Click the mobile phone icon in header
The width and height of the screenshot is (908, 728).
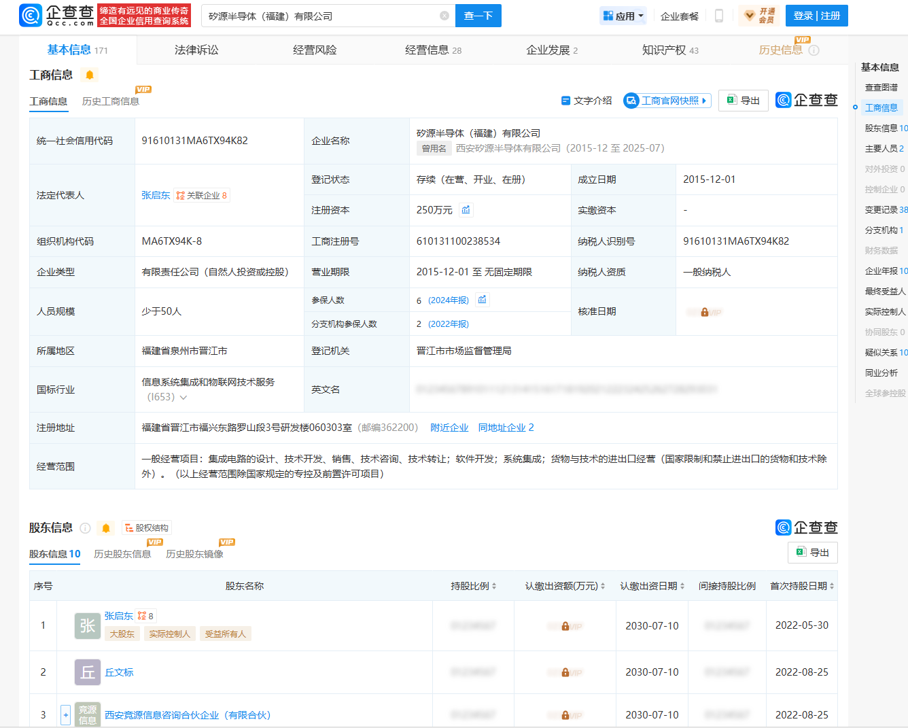point(718,16)
